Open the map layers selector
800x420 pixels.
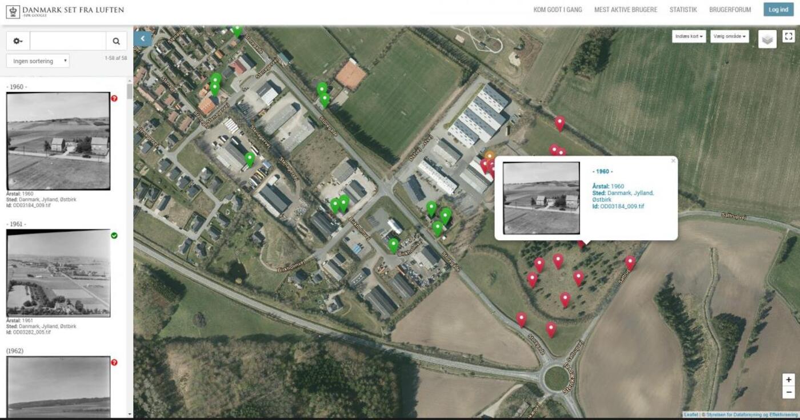(x=767, y=39)
